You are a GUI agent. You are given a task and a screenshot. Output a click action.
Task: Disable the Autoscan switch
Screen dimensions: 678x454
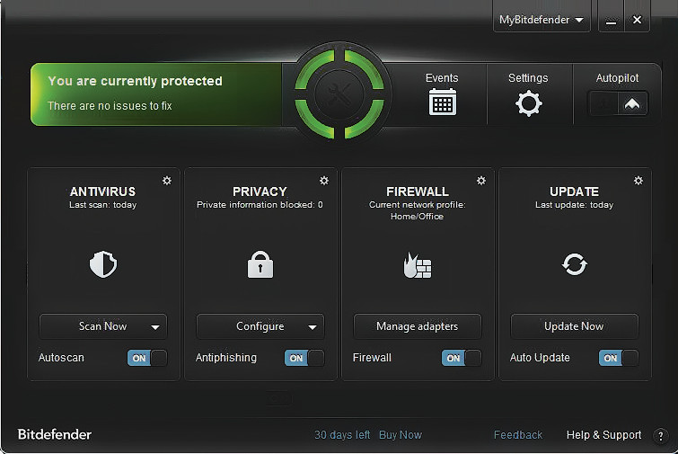click(x=147, y=358)
